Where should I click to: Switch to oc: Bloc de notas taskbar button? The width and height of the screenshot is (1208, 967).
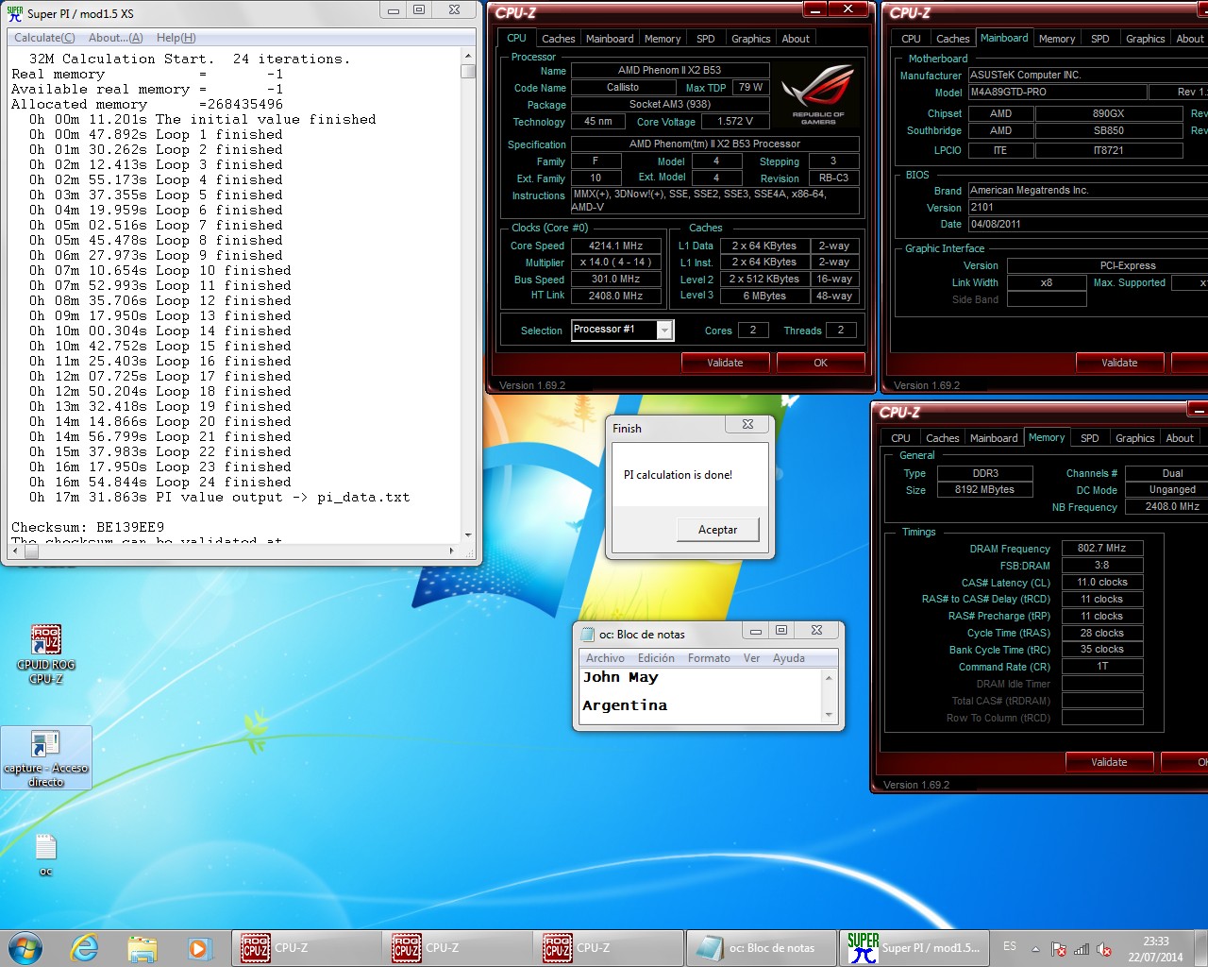pyautogui.click(x=762, y=948)
